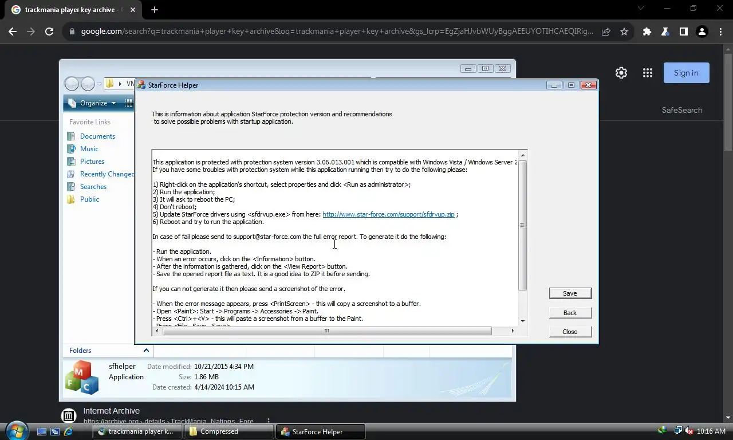The width and height of the screenshot is (733, 440).
Task: Open Searches in Favorite Links
Action: [x=93, y=187]
